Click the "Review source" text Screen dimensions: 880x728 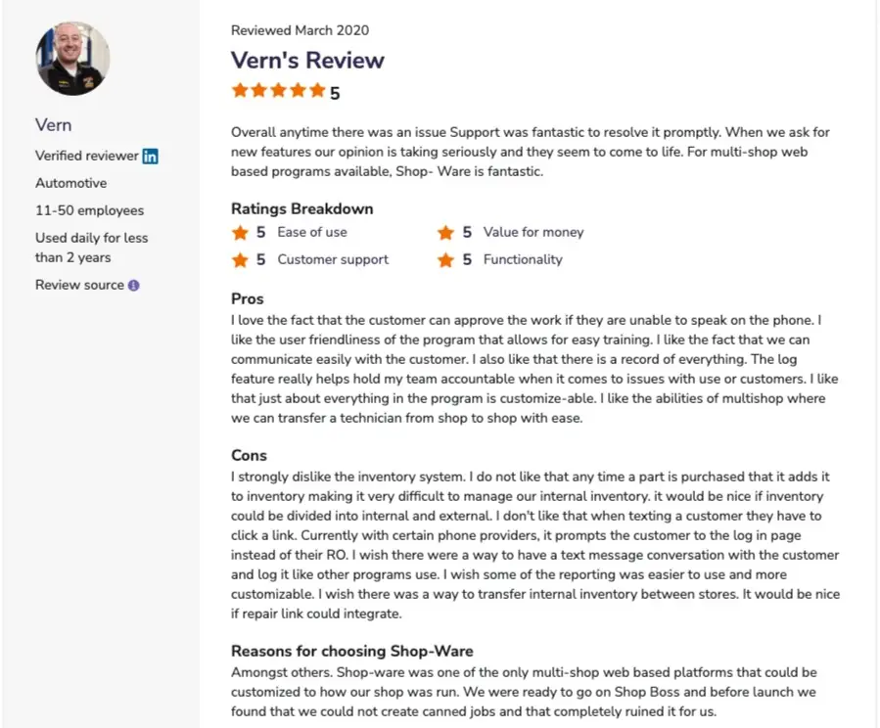click(x=79, y=286)
